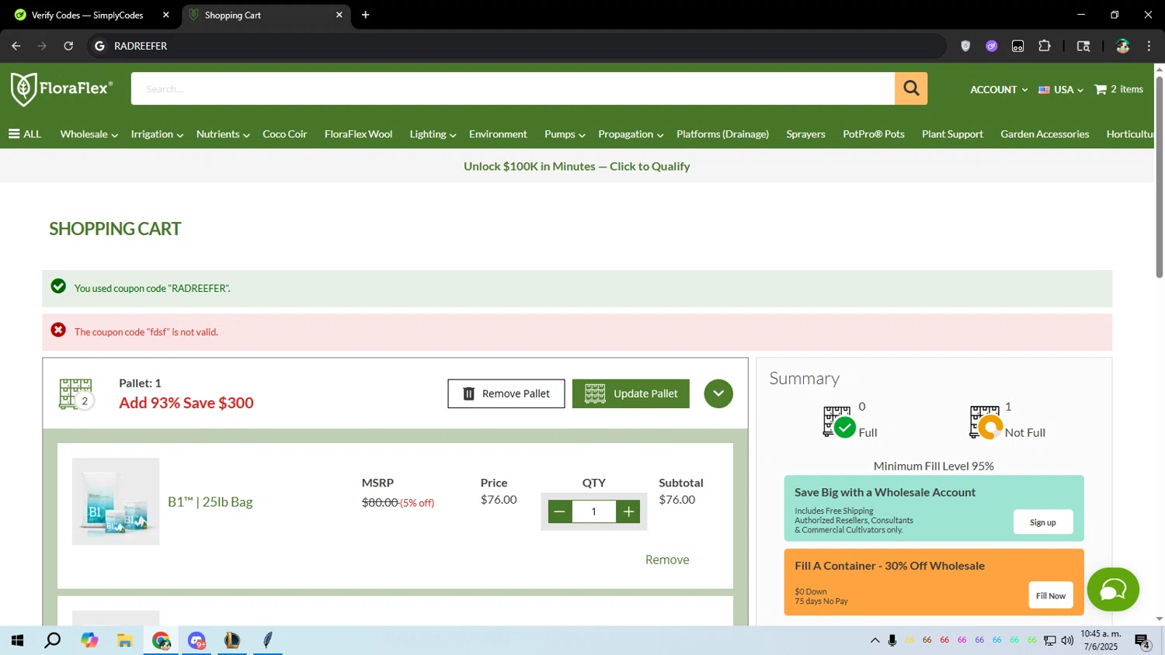Open the Plant Support category
The width and height of the screenshot is (1165, 655).
coord(952,134)
